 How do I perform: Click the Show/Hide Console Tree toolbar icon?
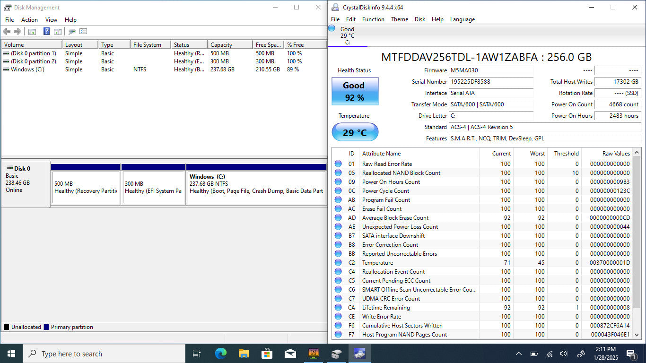(x=32, y=32)
